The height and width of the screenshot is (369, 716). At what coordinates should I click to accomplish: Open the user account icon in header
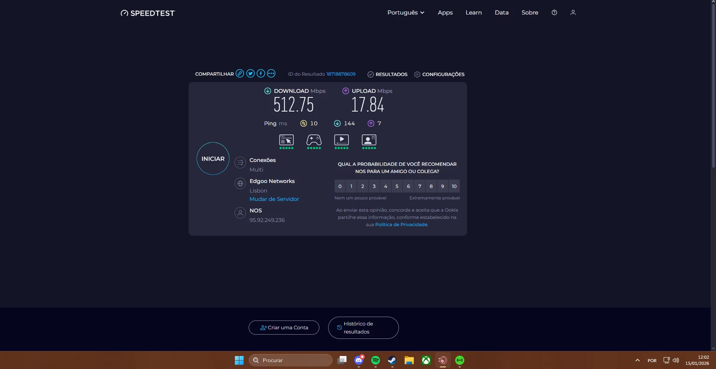(x=573, y=13)
